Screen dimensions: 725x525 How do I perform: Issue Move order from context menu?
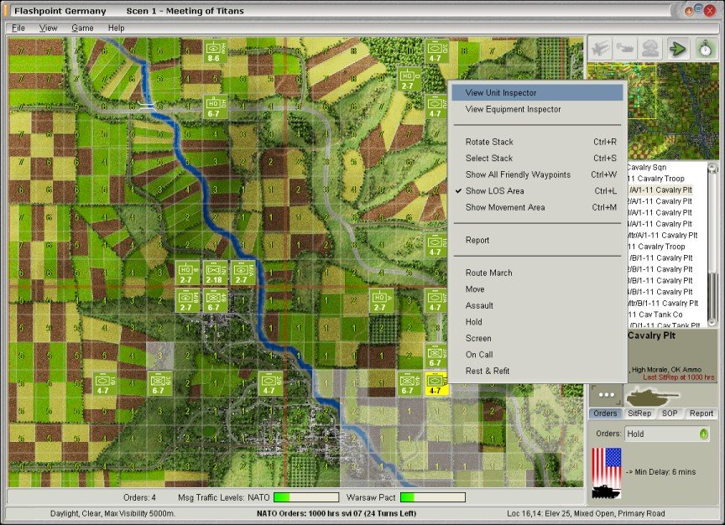(537, 289)
